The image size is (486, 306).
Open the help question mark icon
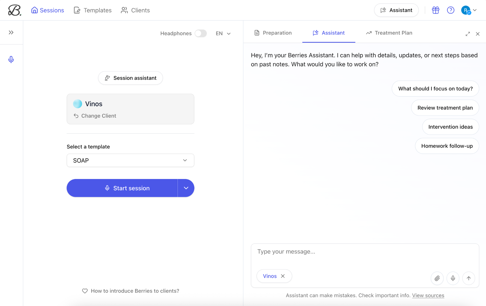(x=451, y=10)
